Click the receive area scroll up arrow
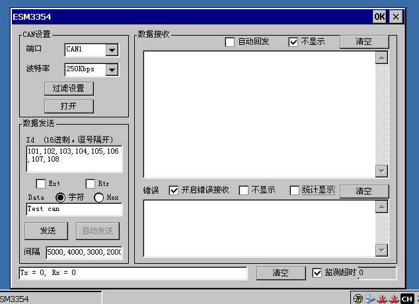 coord(381,57)
